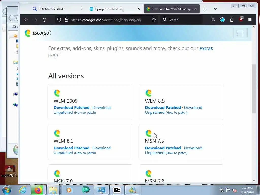
Task: Open the Control Panel taskbar icon
Action: click(x=101, y=190)
